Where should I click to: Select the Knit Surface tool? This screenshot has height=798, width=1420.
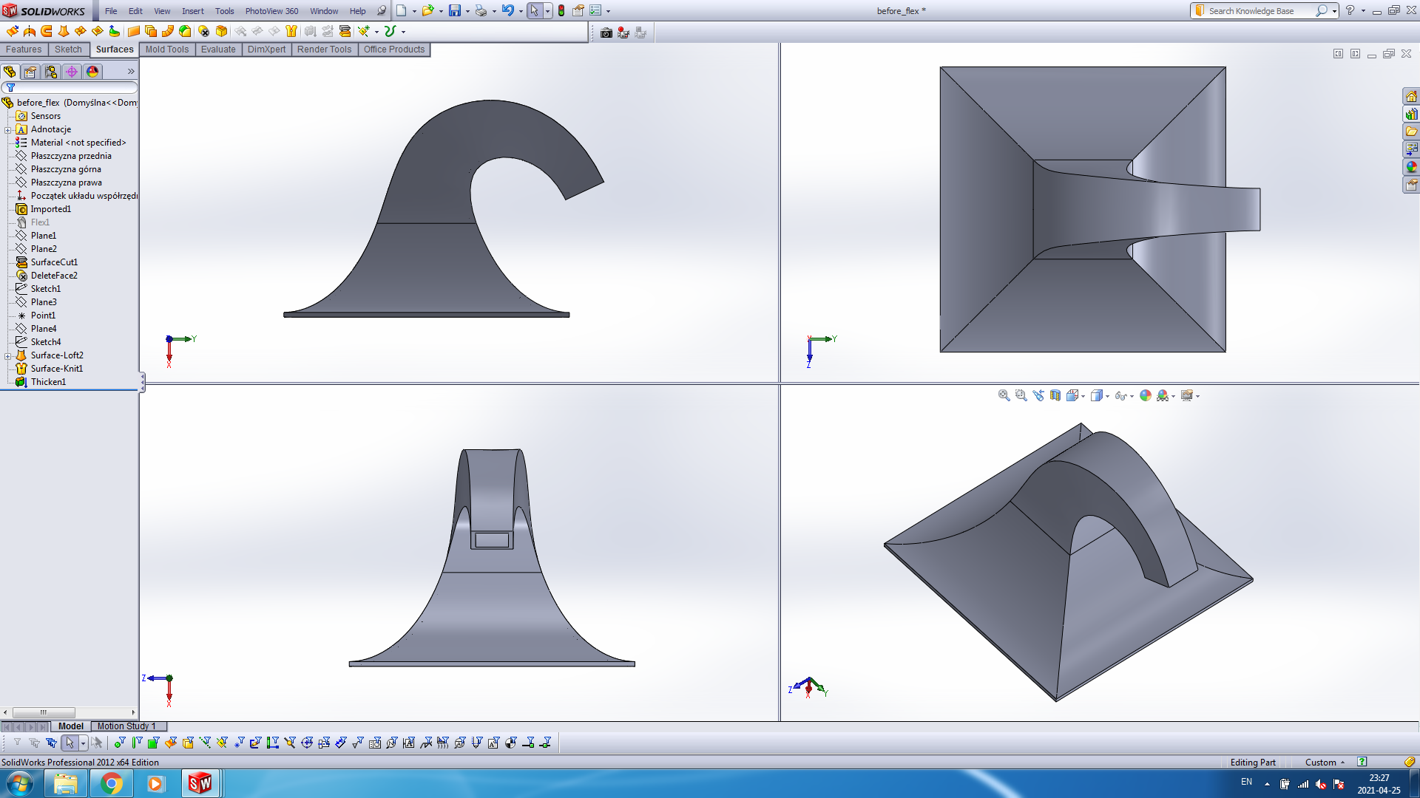coord(291,31)
